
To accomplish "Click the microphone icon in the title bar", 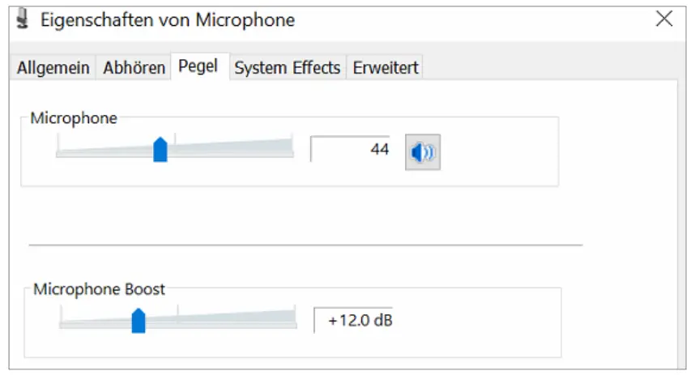I will click(22, 19).
